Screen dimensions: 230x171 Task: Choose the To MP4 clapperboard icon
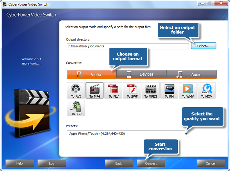tap(95, 90)
